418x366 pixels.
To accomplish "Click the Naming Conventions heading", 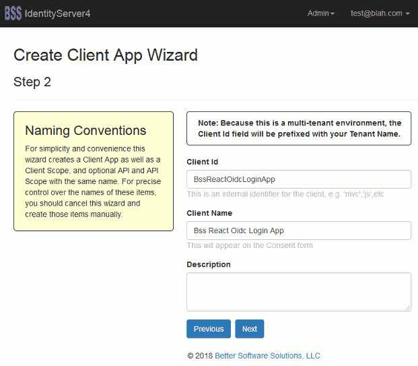I will click(x=85, y=131).
